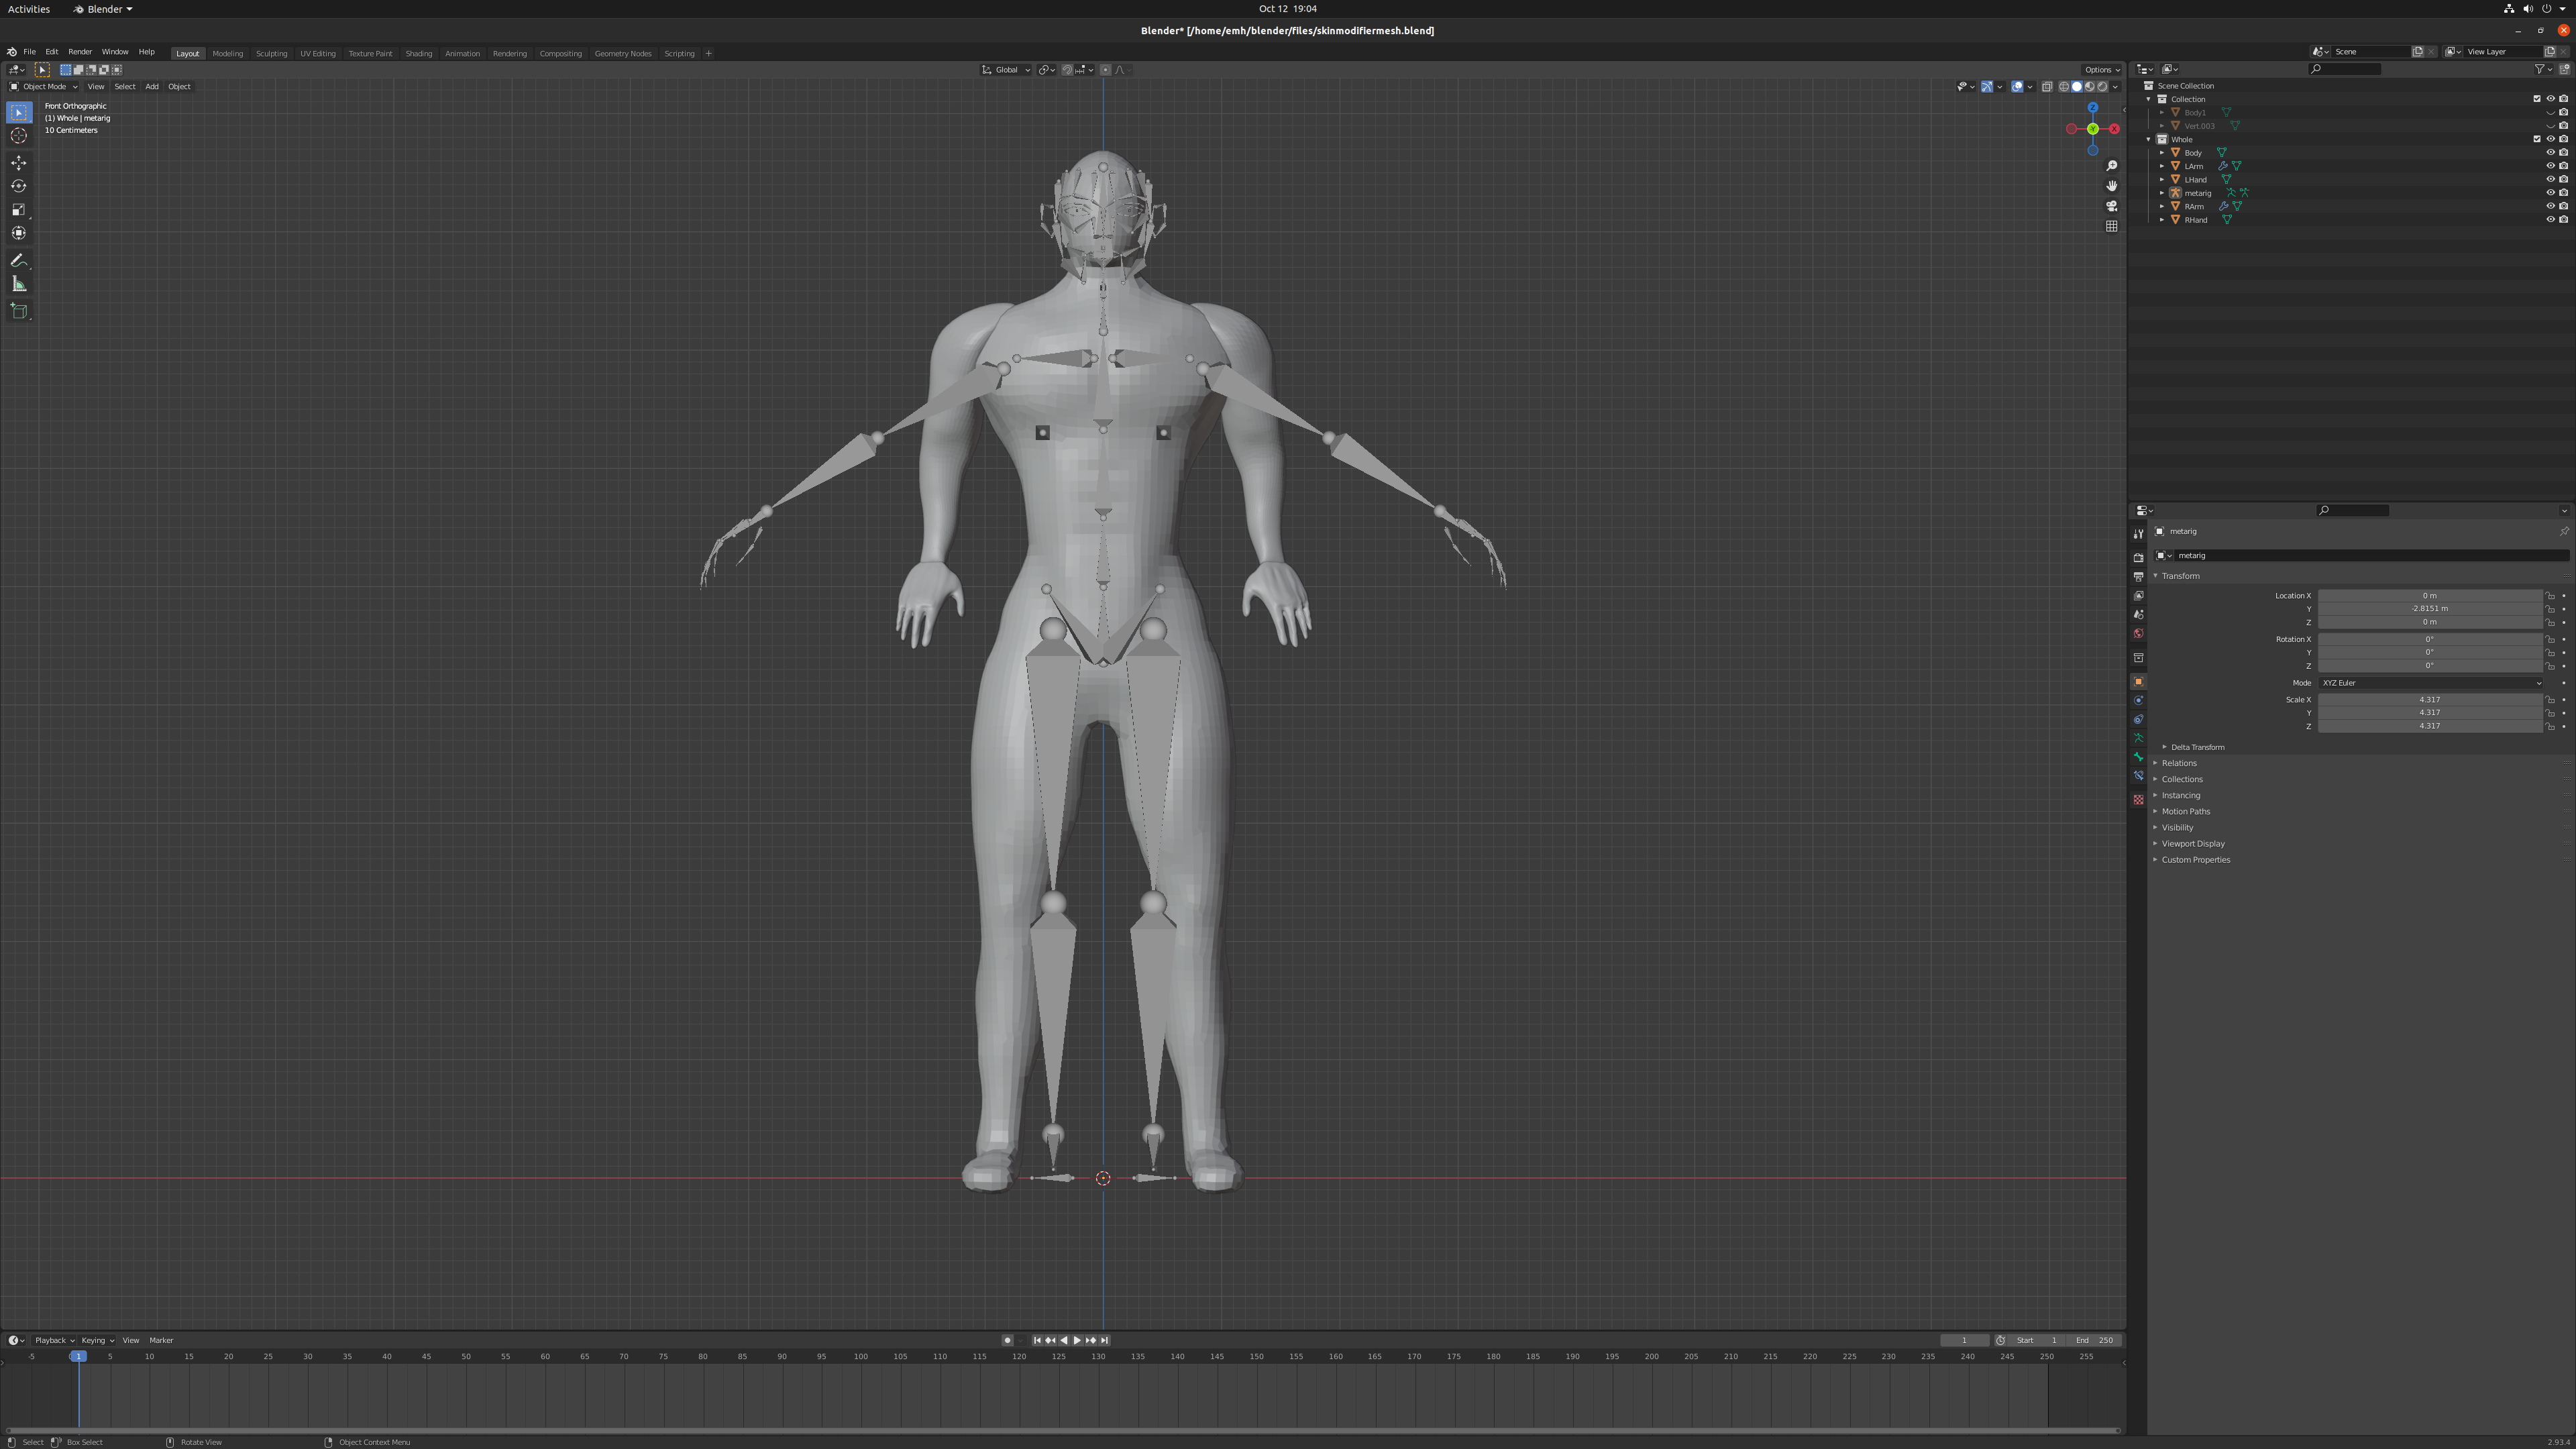Switch to the Geometry Nodes workspace tab
Viewport: 2576px width, 1449px height.
[x=623, y=53]
